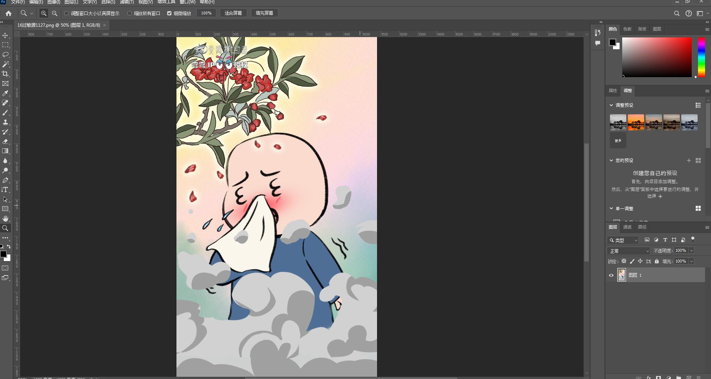
Task: Select the Gradient tool
Action: point(5,151)
